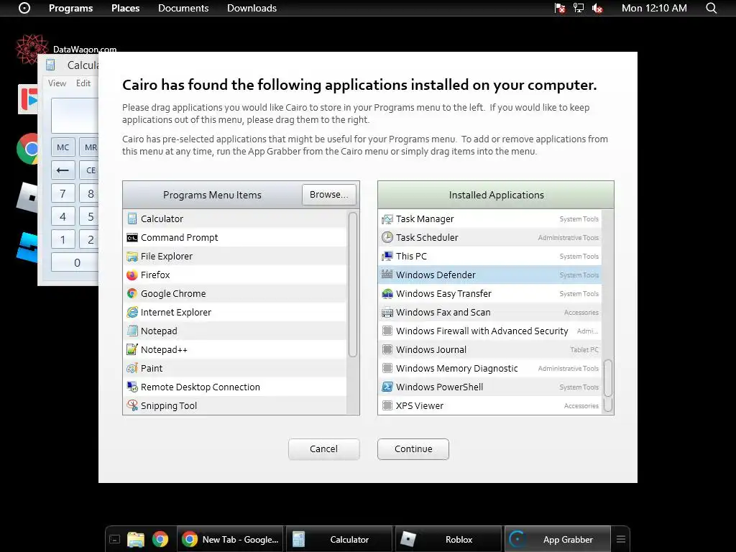Click the 4 key in the Calculator window
The image size is (736, 552).
click(63, 216)
